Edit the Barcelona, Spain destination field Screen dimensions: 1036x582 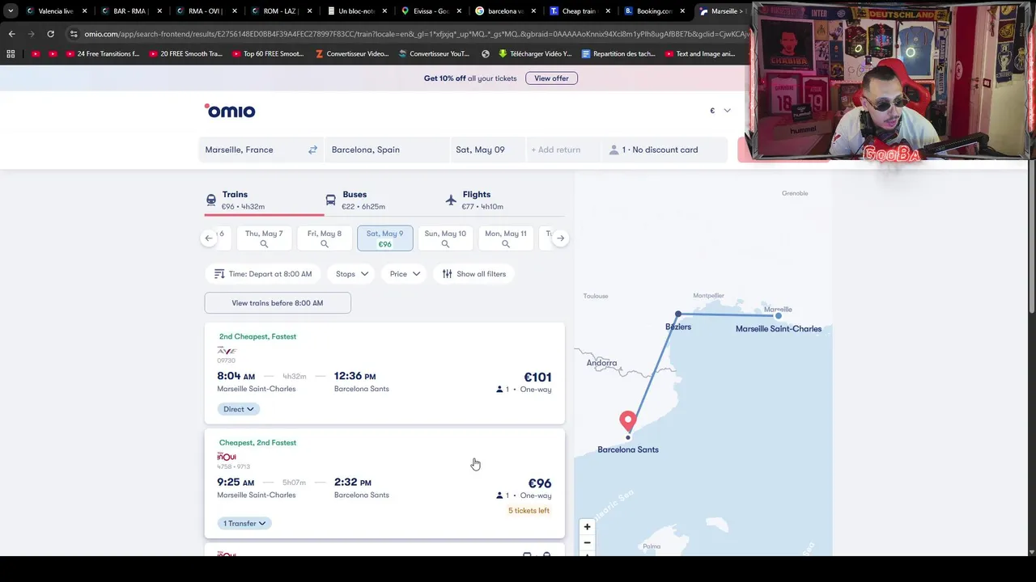pyautogui.click(x=385, y=150)
